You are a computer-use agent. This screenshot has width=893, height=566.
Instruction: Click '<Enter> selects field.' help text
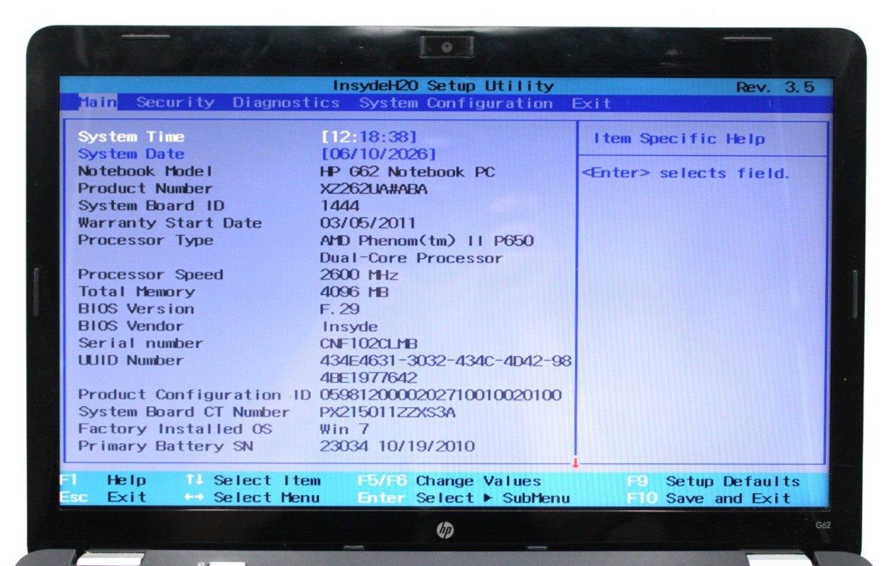[686, 173]
